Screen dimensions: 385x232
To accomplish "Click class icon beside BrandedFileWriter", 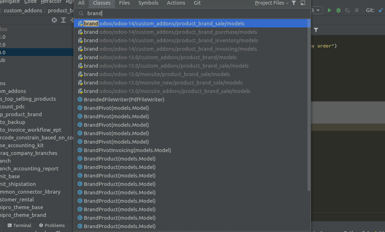I will (x=80, y=99).
